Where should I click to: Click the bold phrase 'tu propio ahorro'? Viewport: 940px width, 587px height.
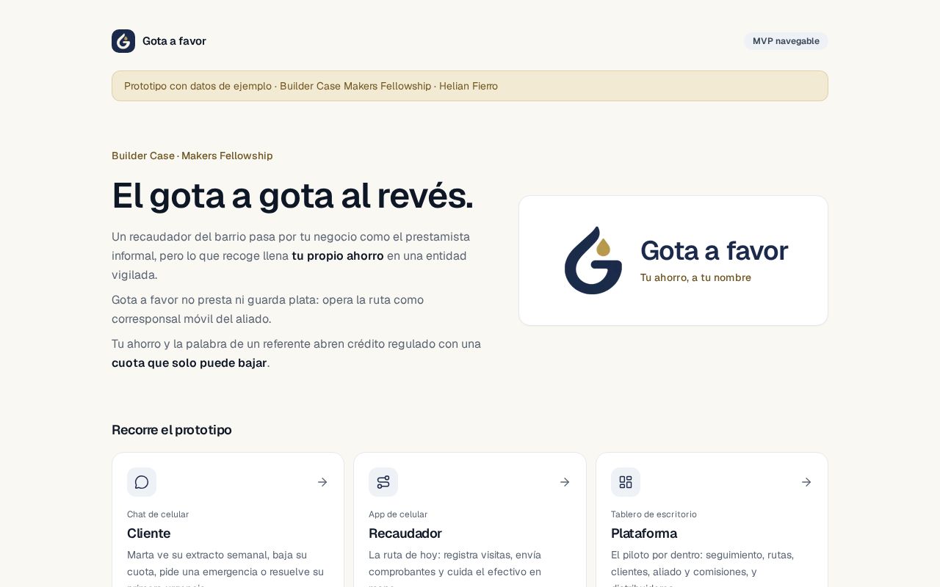[338, 256]
